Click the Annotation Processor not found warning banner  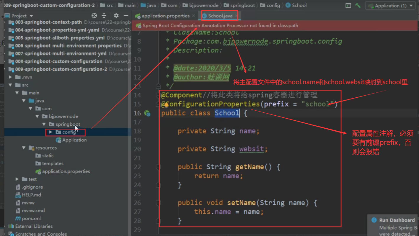(275, 26)
